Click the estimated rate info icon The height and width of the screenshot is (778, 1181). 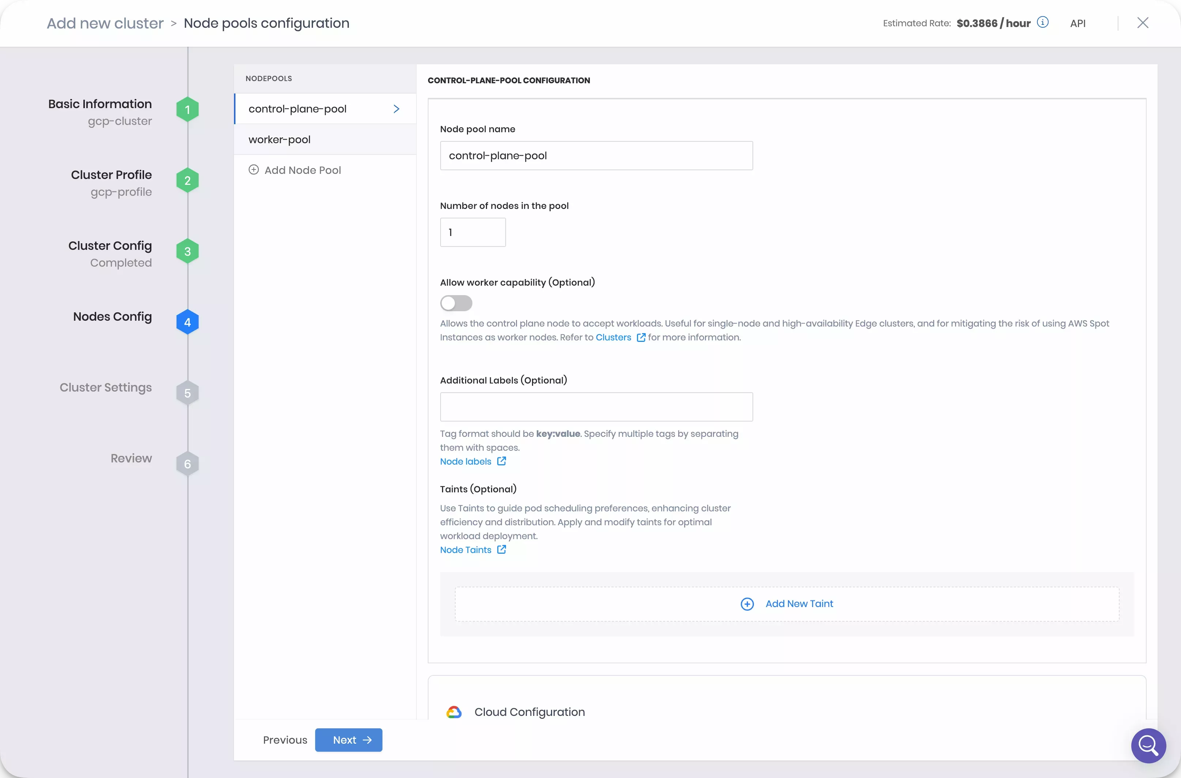coord(1042,22)
